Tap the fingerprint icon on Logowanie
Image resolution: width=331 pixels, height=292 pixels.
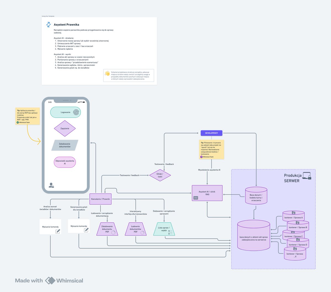coord(76,112)
